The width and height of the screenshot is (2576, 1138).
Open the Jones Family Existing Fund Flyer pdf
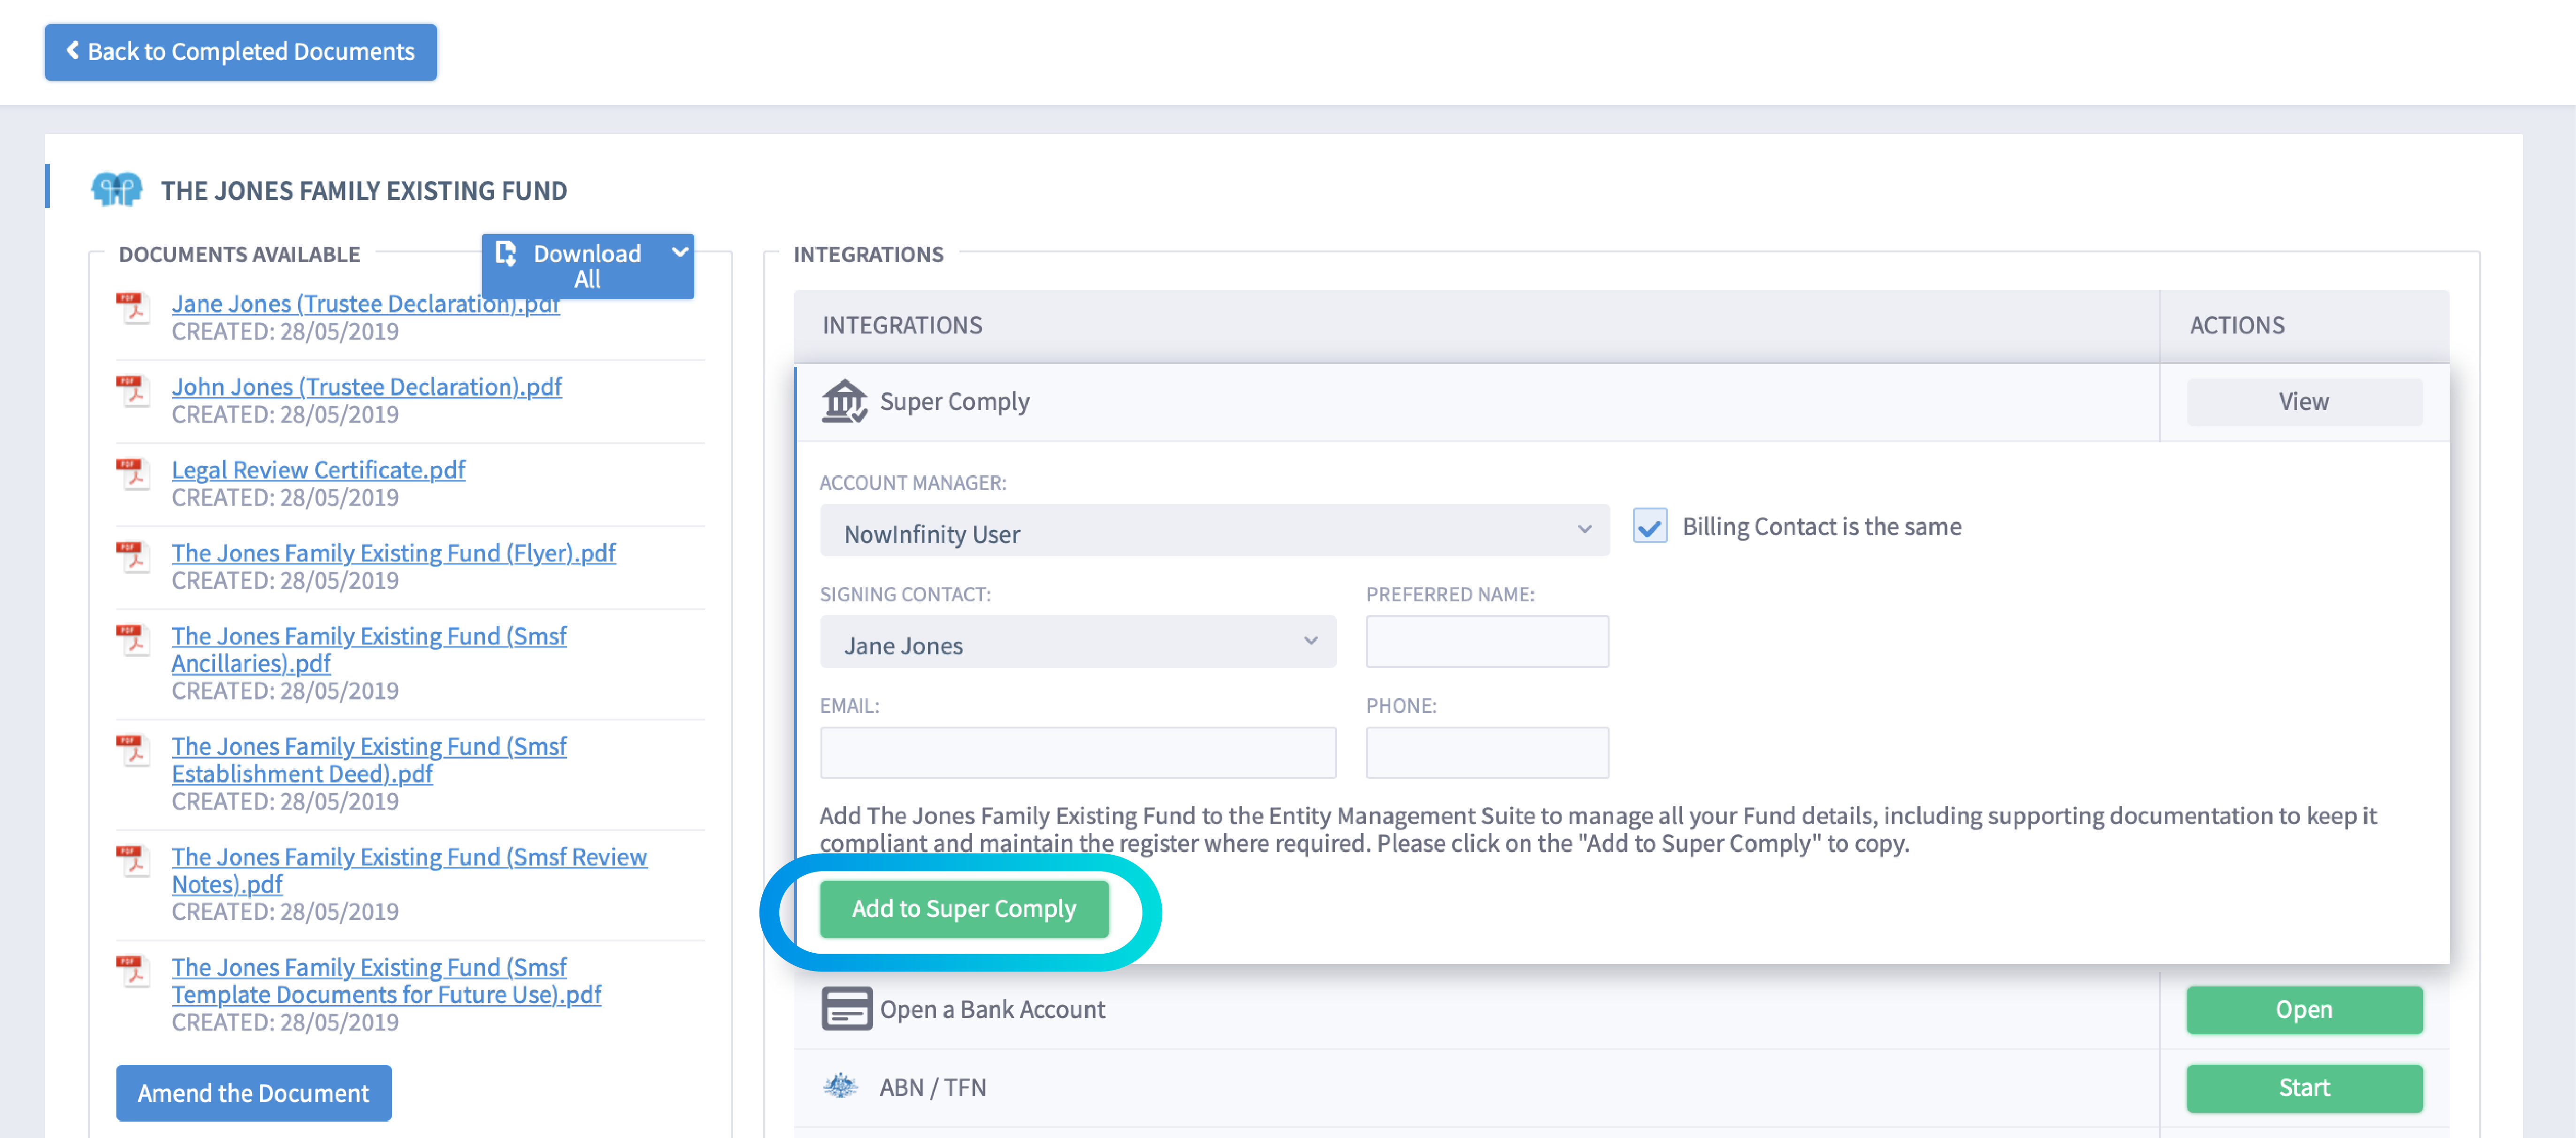point(393,553)
